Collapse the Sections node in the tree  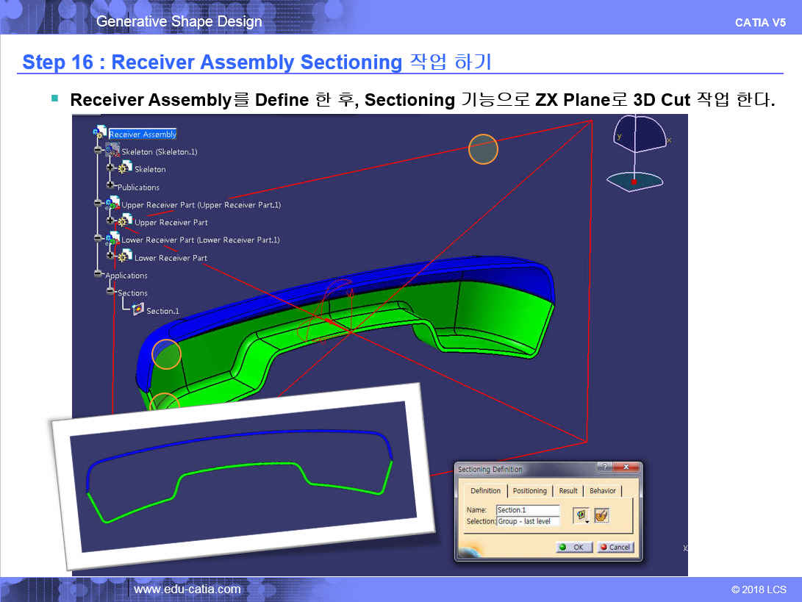110,292
